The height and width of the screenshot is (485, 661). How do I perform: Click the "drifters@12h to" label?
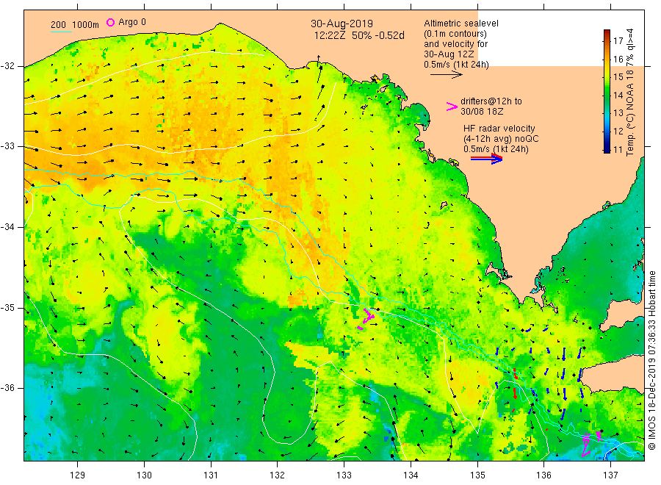pos(491,101)
